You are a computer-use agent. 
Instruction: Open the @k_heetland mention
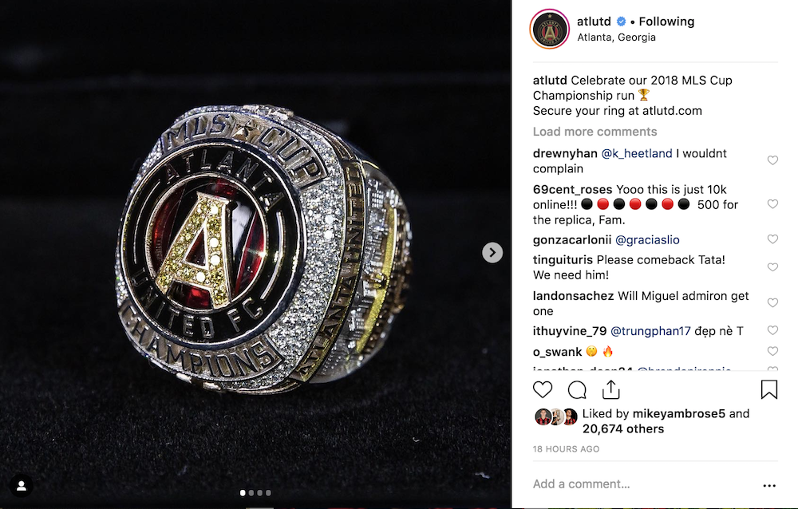coord(637,153)
